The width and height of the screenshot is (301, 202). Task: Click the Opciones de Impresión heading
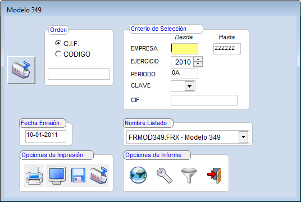pyautogui.click(x=52, y=155)
